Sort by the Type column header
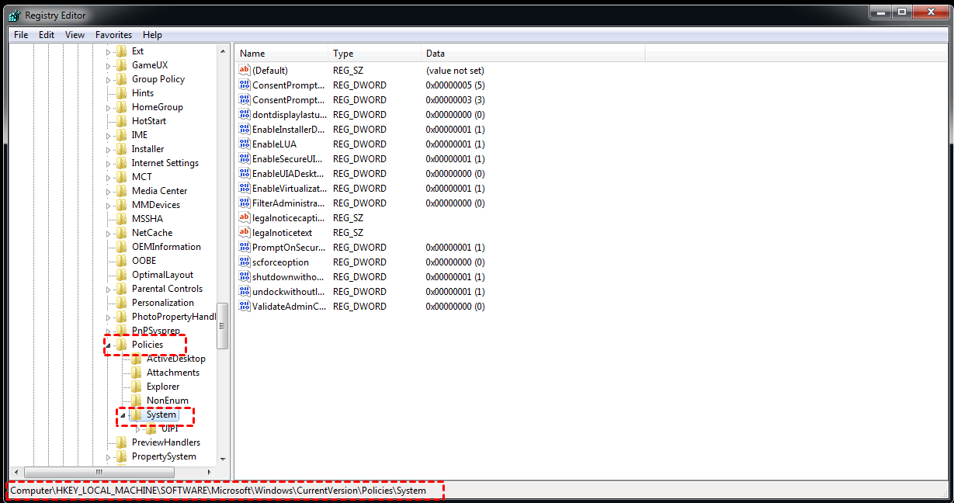 (x=374, y=54)
